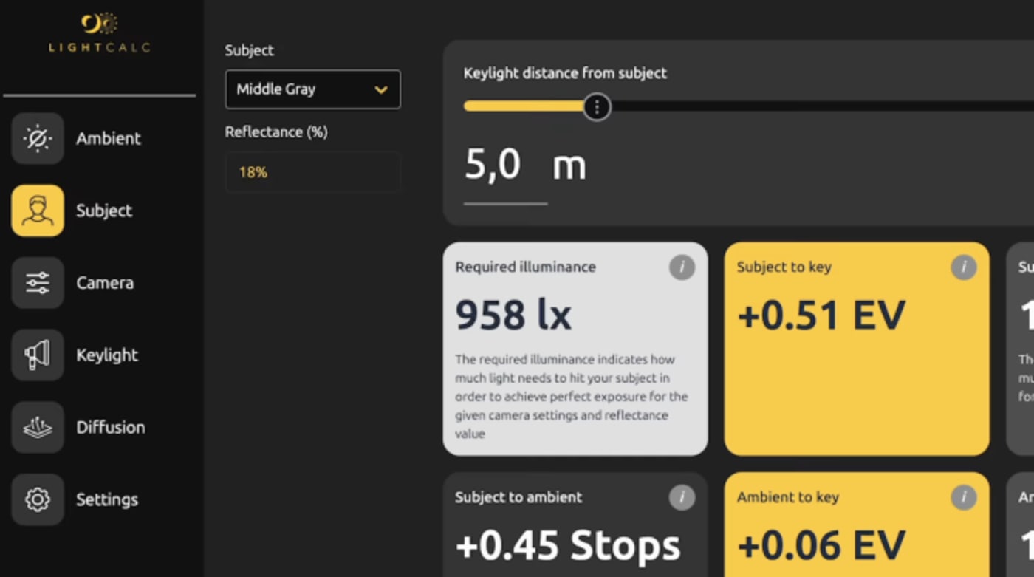Navigate to the Diffusion menu label
The image size is (1034, 577).
[111, 427]
